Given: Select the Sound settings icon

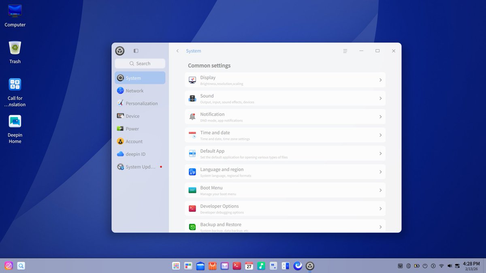Looking at the screenshot, I should pyautogui.click(x=192, y=98).
